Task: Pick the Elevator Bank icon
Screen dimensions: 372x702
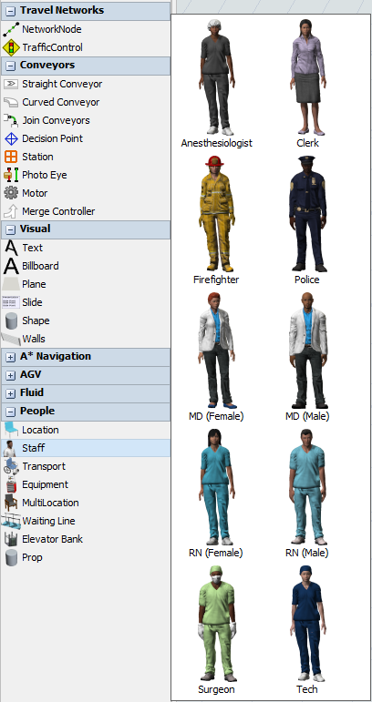Action: 11,539
